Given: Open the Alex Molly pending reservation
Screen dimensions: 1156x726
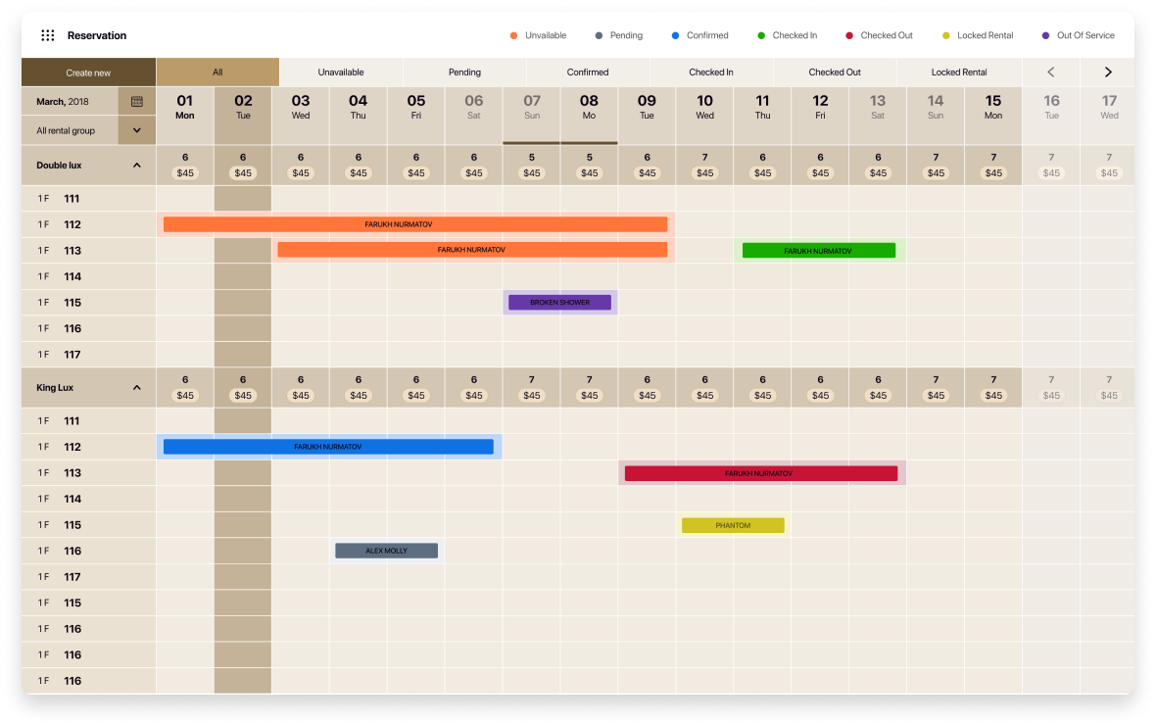Looking at the screenshot, I should tap(386, 551).
